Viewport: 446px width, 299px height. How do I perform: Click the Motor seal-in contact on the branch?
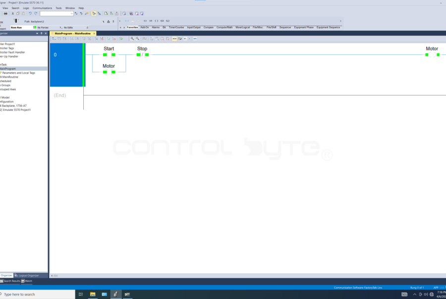[109, 72]
